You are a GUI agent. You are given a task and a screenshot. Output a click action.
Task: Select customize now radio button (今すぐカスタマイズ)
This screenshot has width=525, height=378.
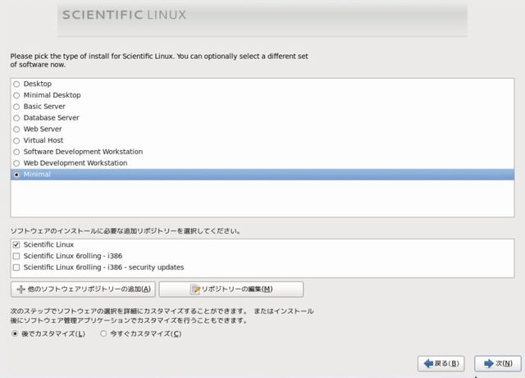pyautogui.click(x=103, y=334)
